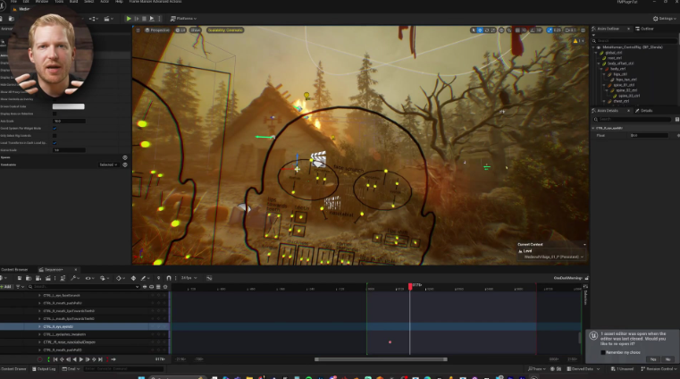Click the Sequencer record button
The image size is (680, 379).
pos(39,359)
